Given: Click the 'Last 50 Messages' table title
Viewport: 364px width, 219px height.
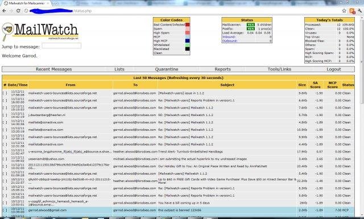Looking at the screenshot, I should pyautogui.click(x=178, y=78).
